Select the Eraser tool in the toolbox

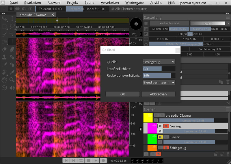click(4, 49)
